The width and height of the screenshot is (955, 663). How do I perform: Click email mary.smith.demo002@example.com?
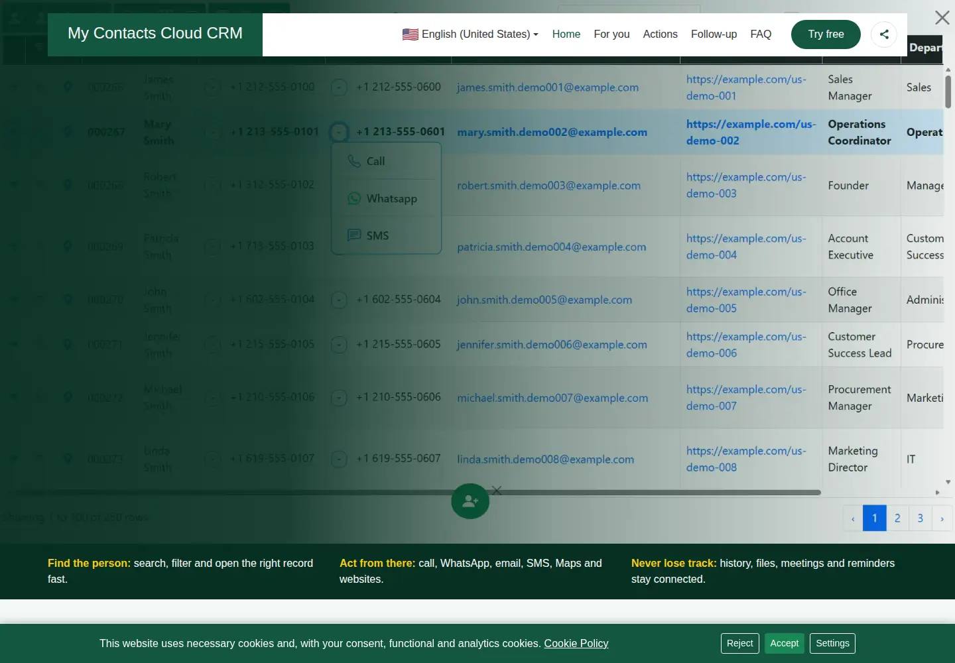click(552, 132)
